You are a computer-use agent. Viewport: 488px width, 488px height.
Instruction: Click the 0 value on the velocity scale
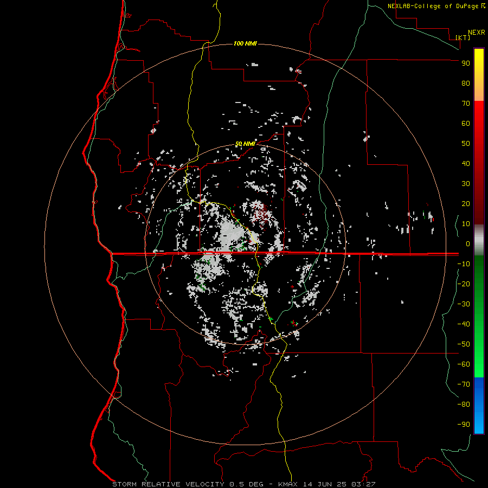[x=468, y=244]
